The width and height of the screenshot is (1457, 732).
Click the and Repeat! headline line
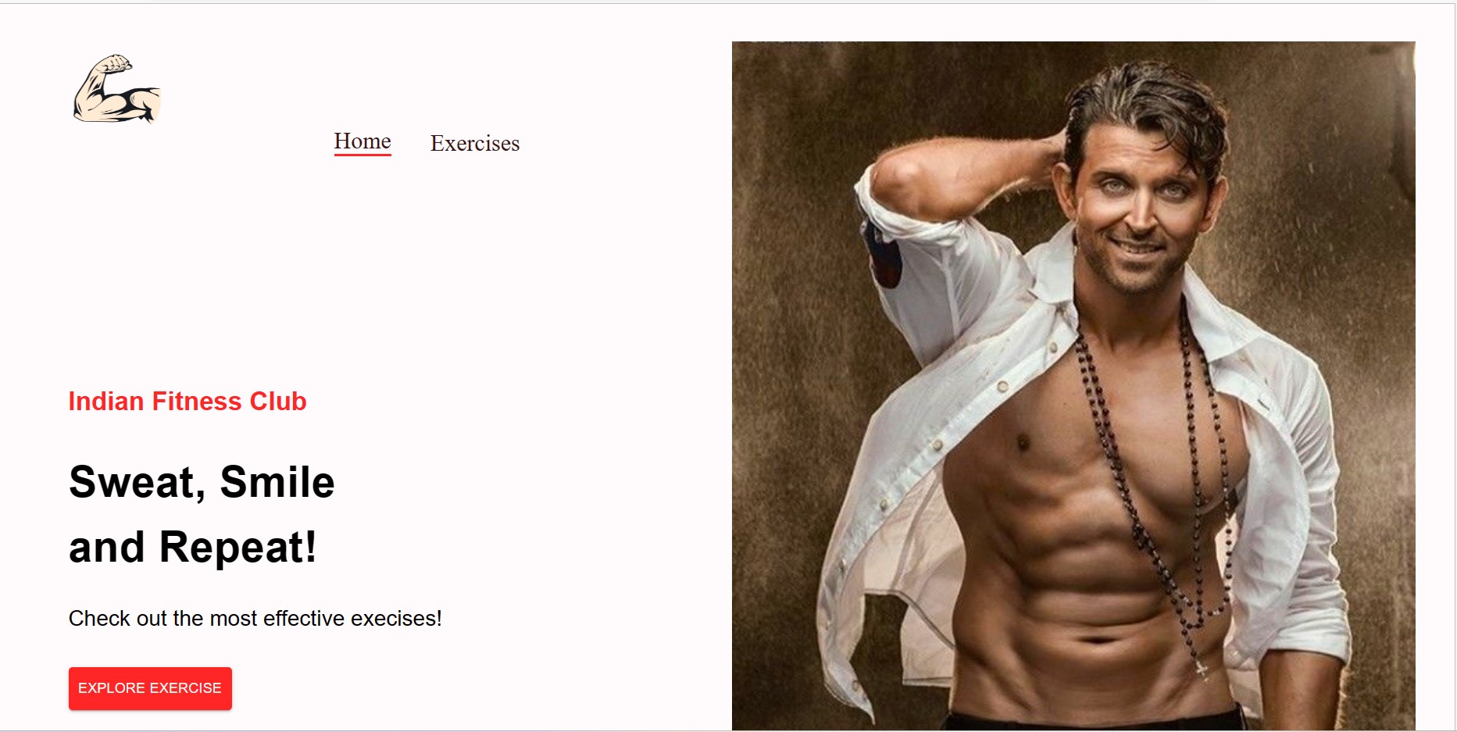coord(193,547)
